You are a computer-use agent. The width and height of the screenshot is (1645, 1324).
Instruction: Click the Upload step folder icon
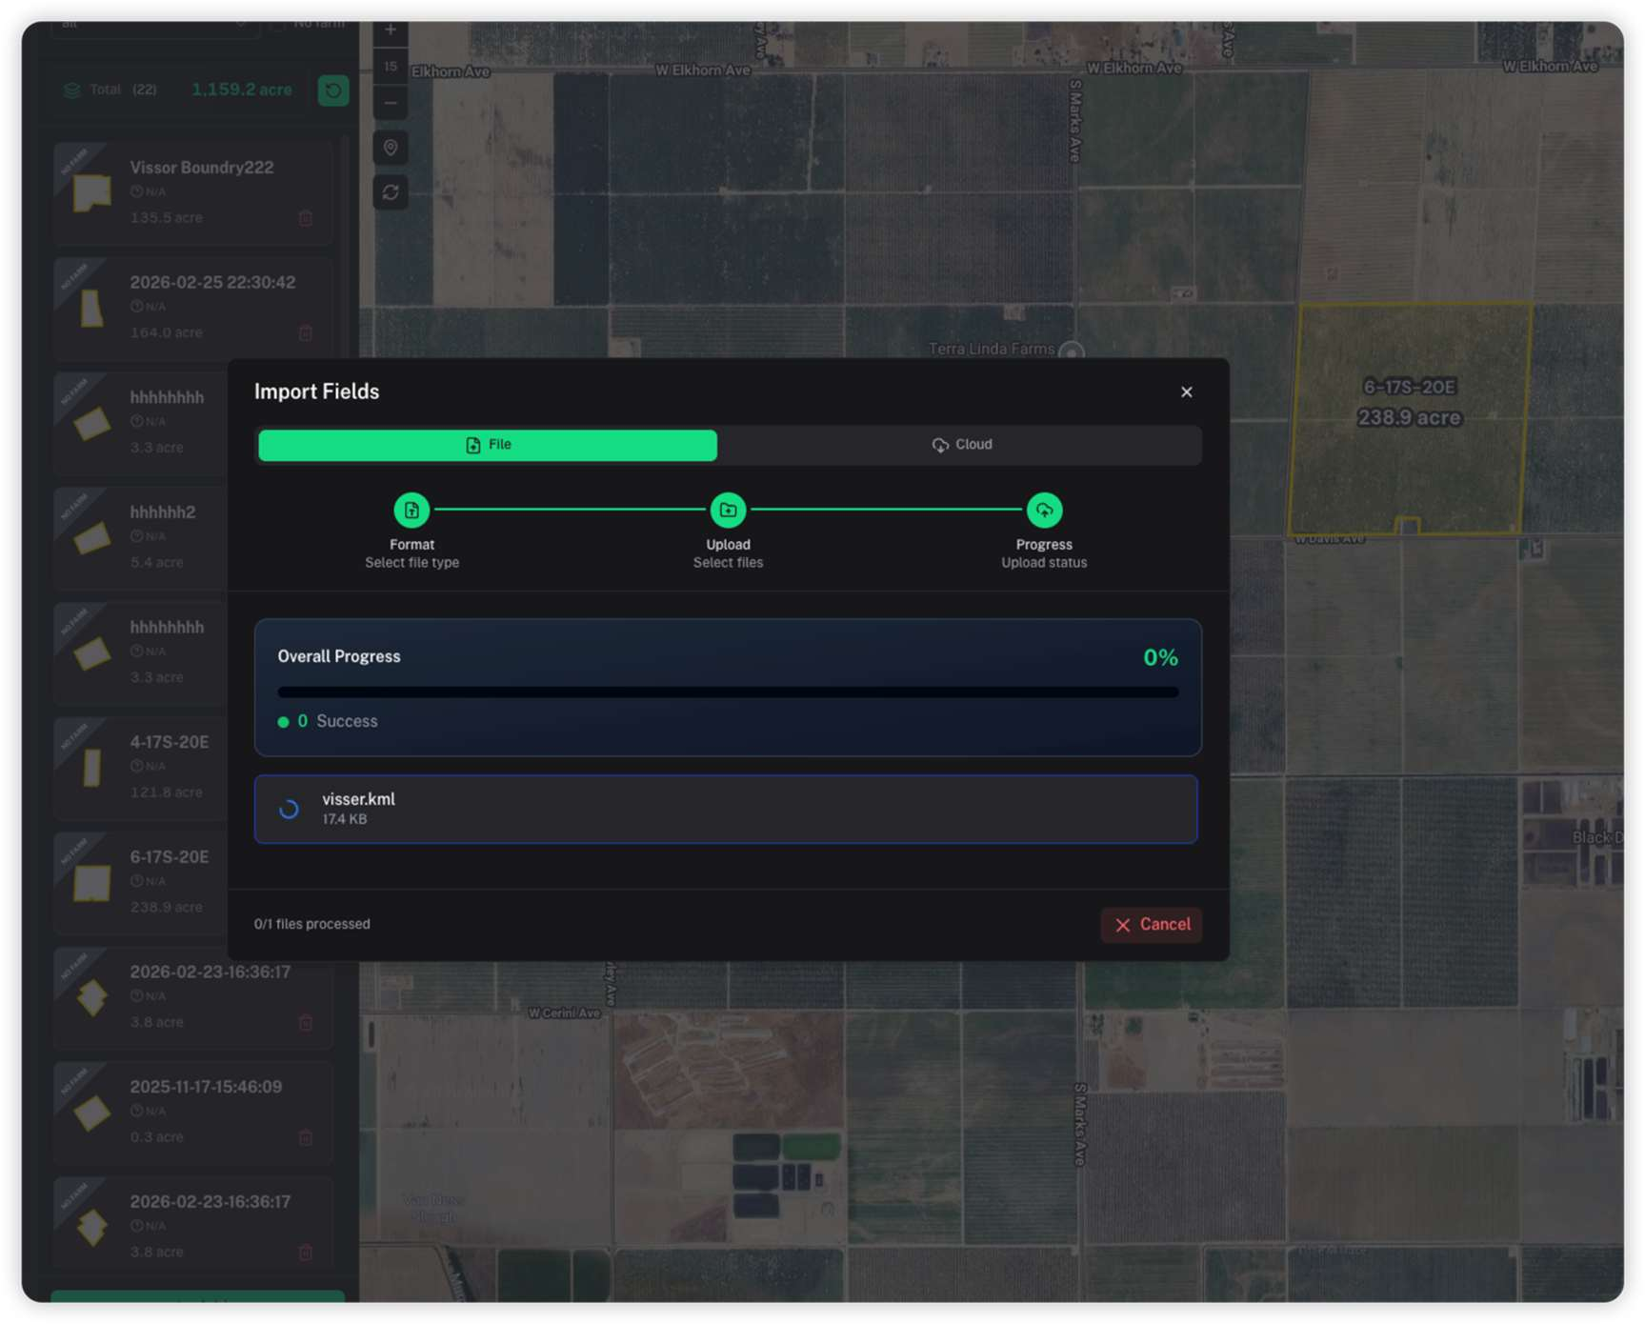728,511
